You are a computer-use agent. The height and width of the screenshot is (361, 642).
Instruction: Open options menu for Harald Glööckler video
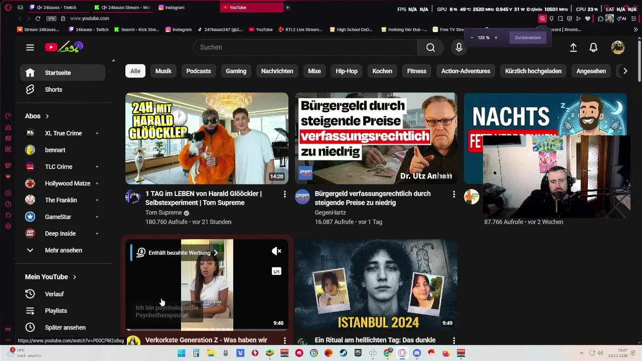[x=284, y=194]
